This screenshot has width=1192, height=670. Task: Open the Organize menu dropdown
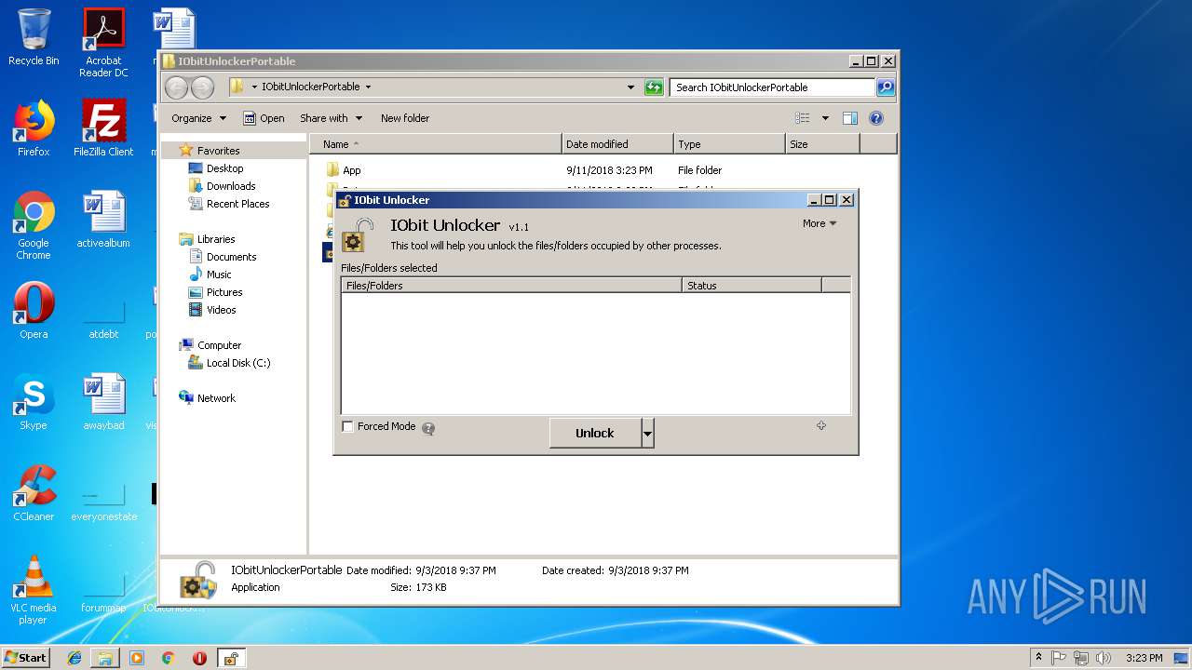[198, 118]
